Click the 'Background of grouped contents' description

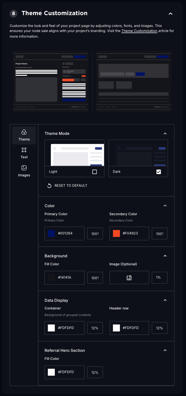coord(68,315)
